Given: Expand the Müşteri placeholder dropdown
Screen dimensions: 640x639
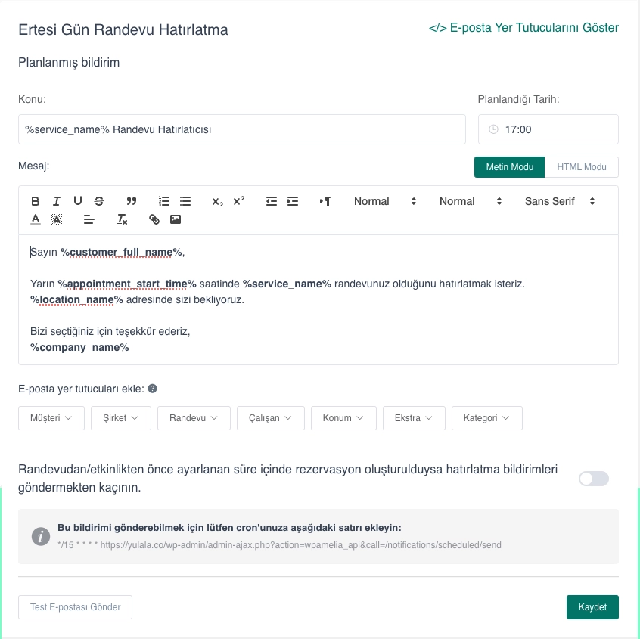Looking at the screenshot, I should click(x=51, y=418).
